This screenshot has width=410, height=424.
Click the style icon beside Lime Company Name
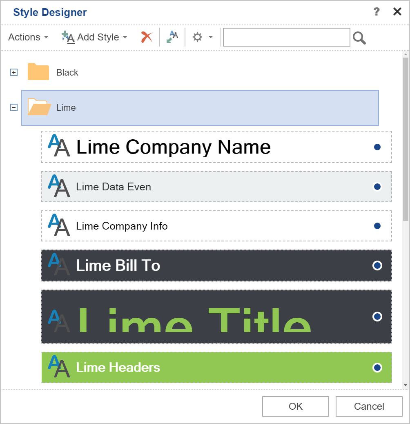(x=59, y=145)
